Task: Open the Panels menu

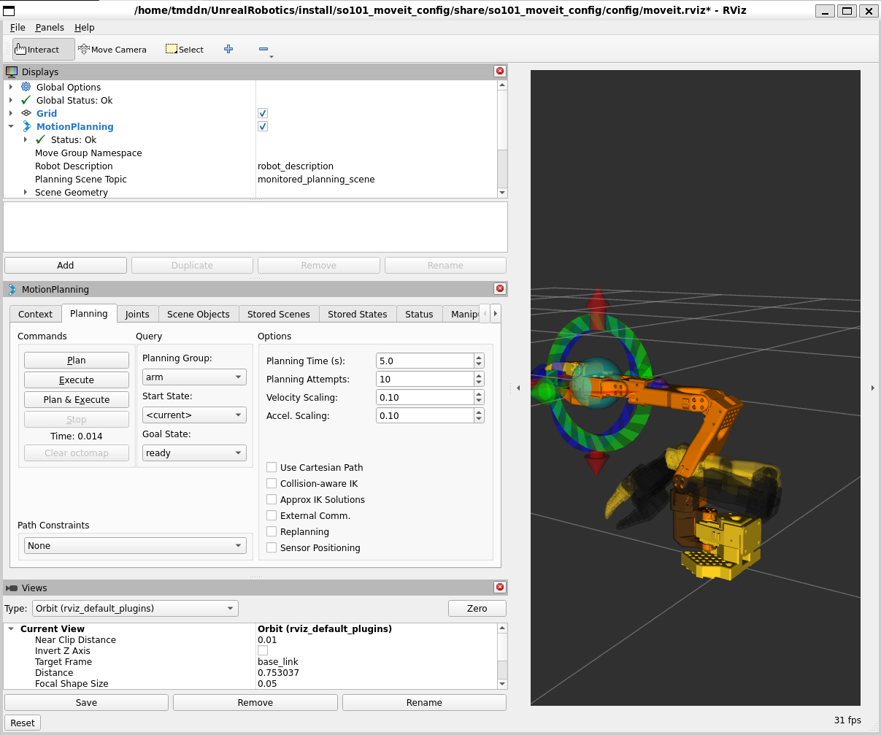Action: tap(50, 27)
